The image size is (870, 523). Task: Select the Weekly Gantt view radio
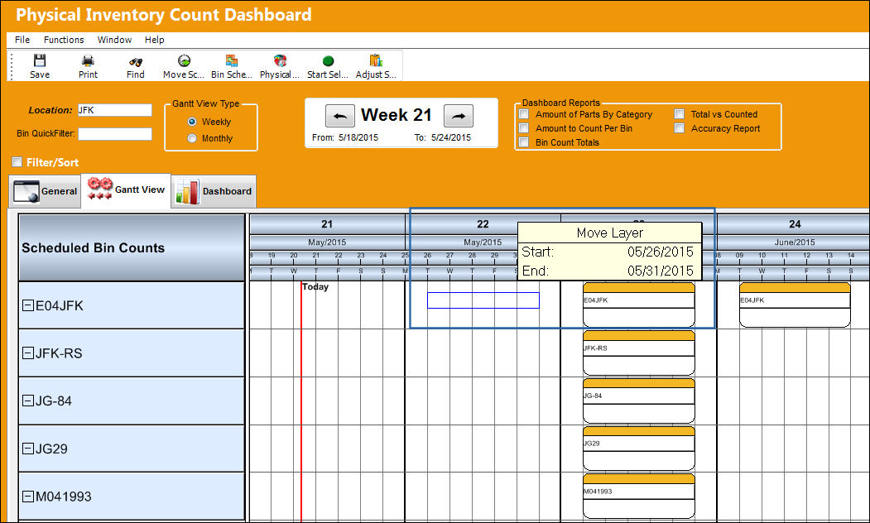pos(192,122)
